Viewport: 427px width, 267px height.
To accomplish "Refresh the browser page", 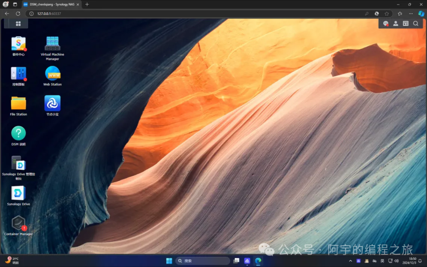I will pyautogui.click(x=18, y=13).
